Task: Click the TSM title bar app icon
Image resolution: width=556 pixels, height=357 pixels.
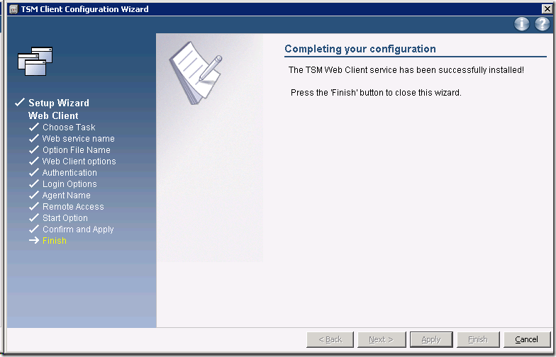Action: (12, 9)
